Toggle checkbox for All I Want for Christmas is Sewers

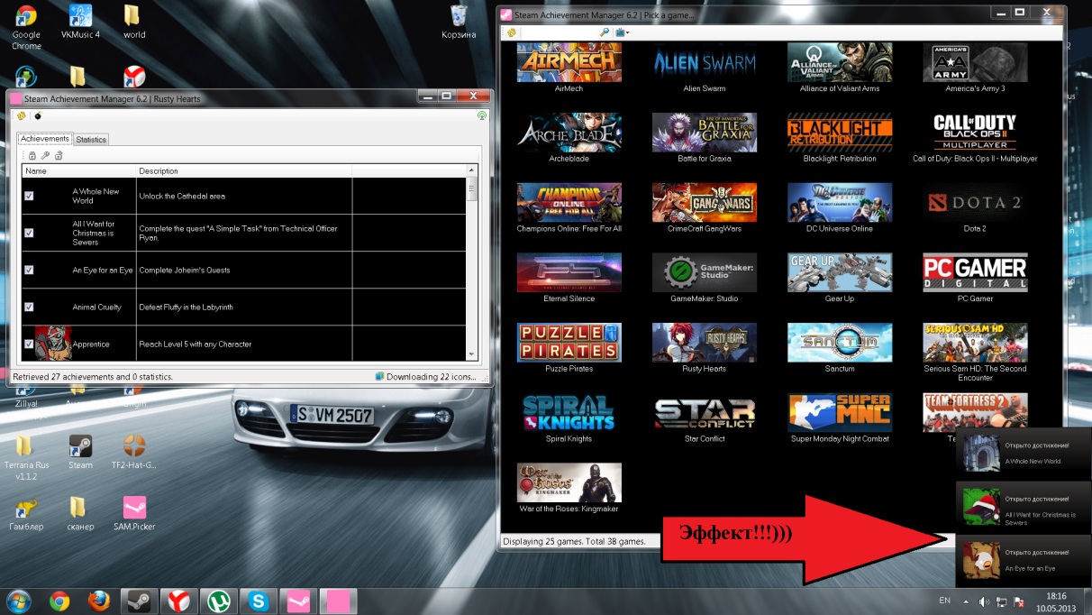29,233
